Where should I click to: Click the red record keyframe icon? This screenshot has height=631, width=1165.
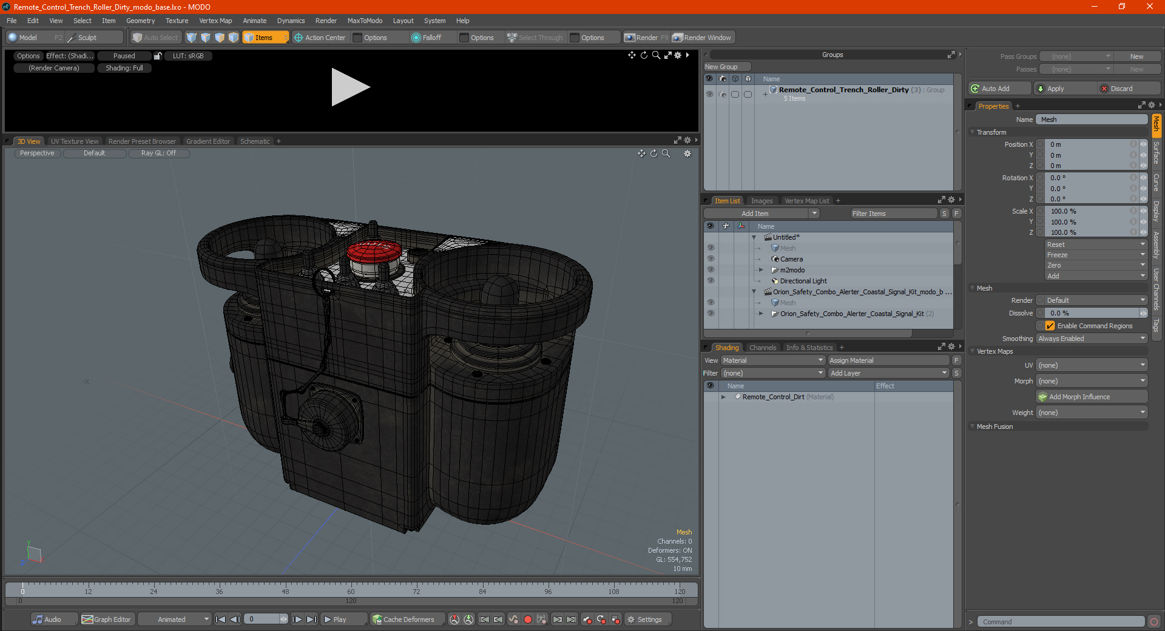[x=528, y=619]
